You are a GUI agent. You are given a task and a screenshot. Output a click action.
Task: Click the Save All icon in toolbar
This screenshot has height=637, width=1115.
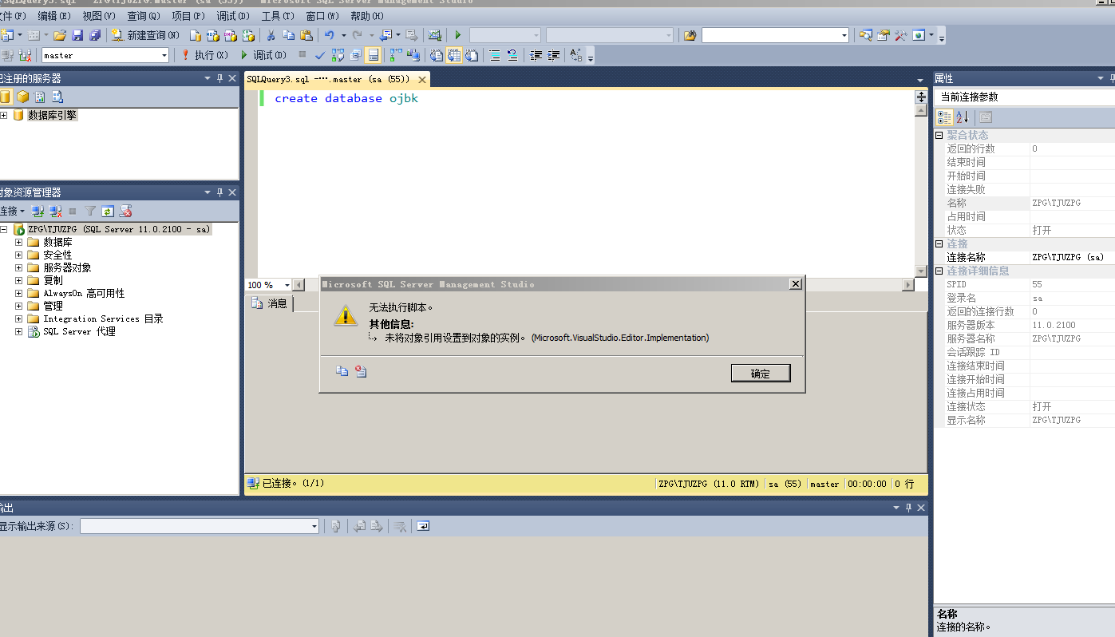tap(95, 35)
